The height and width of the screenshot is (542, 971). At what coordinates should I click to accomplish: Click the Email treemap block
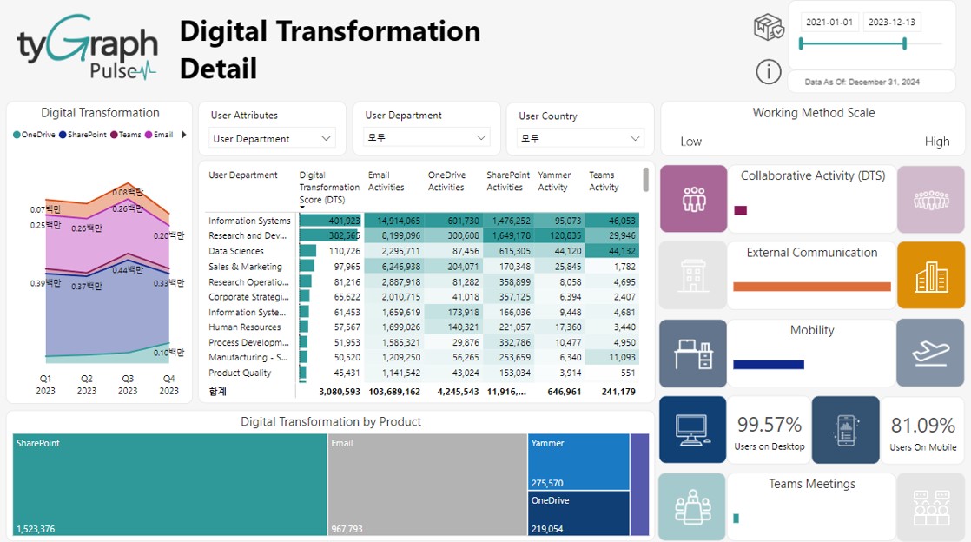tap(427, 485)
